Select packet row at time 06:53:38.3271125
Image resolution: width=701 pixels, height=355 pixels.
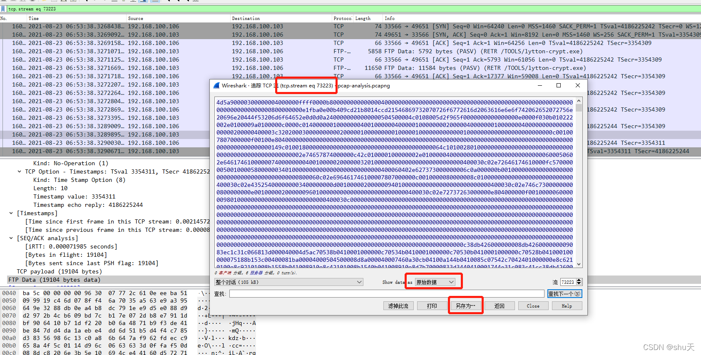tap(350, 60)
